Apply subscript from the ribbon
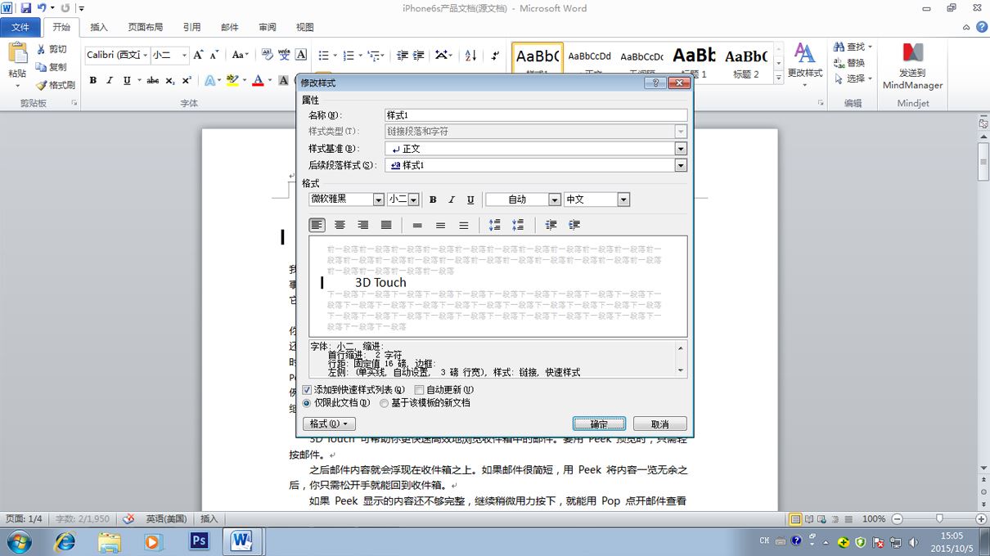Image resolution: width=990 pixels, height=556 pixels. pos(169,80)
